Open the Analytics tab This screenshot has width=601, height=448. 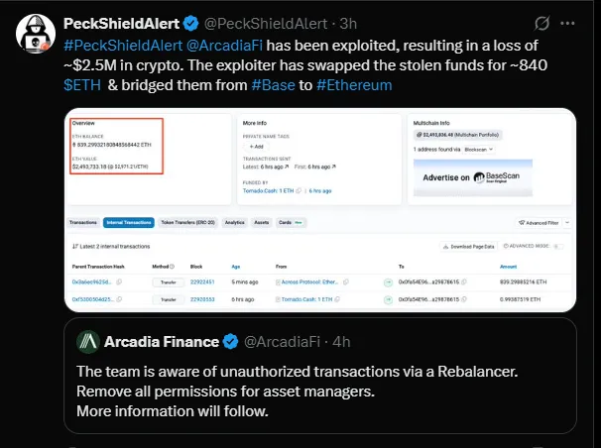234,223
